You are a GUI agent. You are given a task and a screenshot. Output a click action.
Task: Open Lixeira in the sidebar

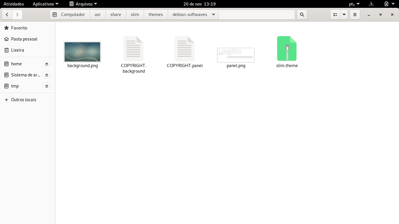coord(18,50)
